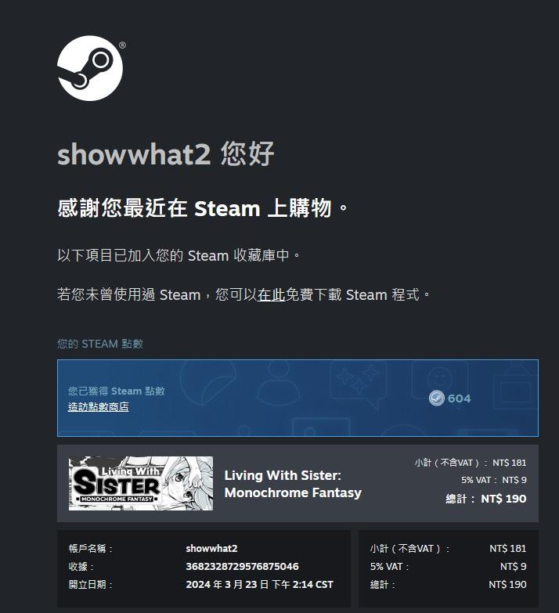The image size is (559, 613).
Task: Click the 604 Steam points value
Action: tap(459, 398)
